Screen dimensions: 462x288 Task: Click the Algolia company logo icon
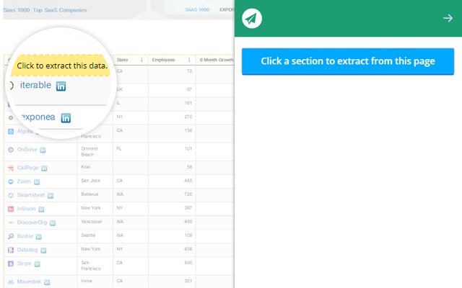[11, 131]
